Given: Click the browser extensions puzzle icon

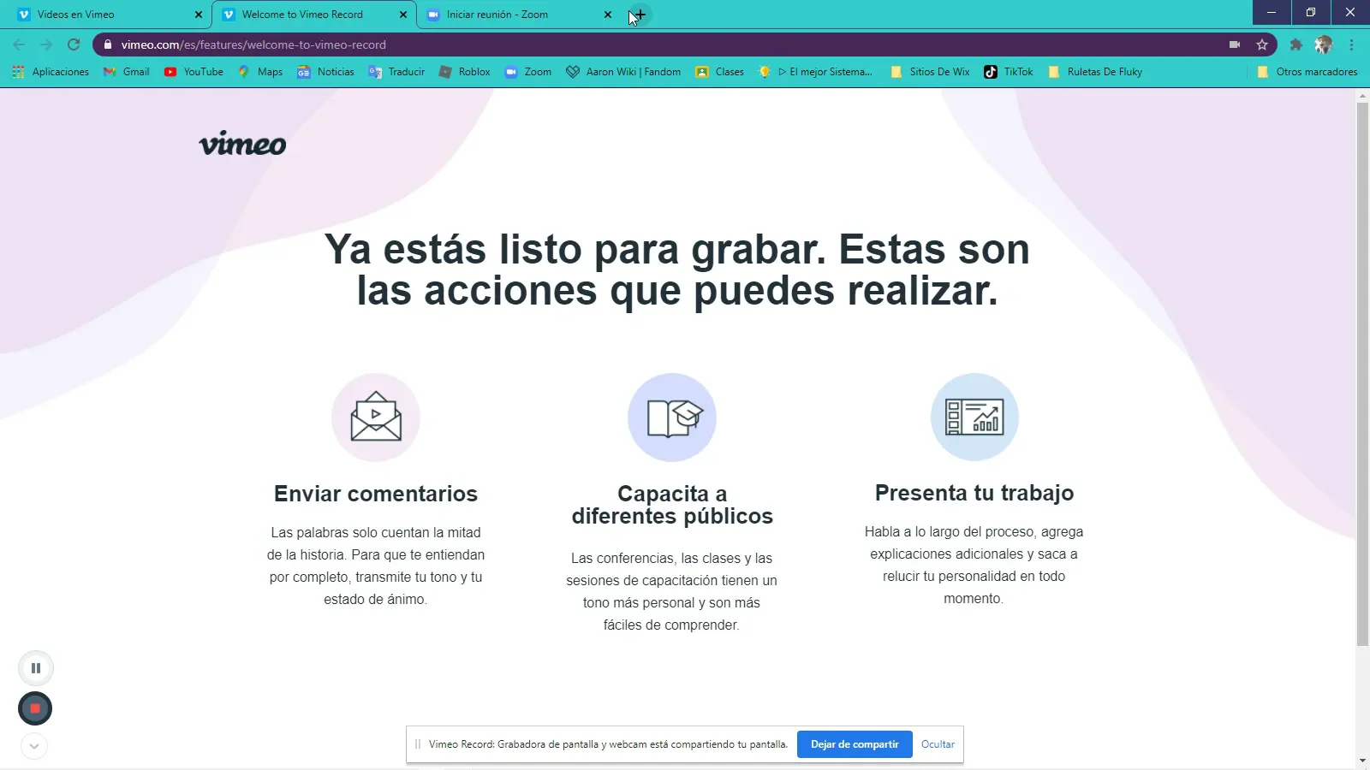Looking at the screenshot, I should 1296,44.
